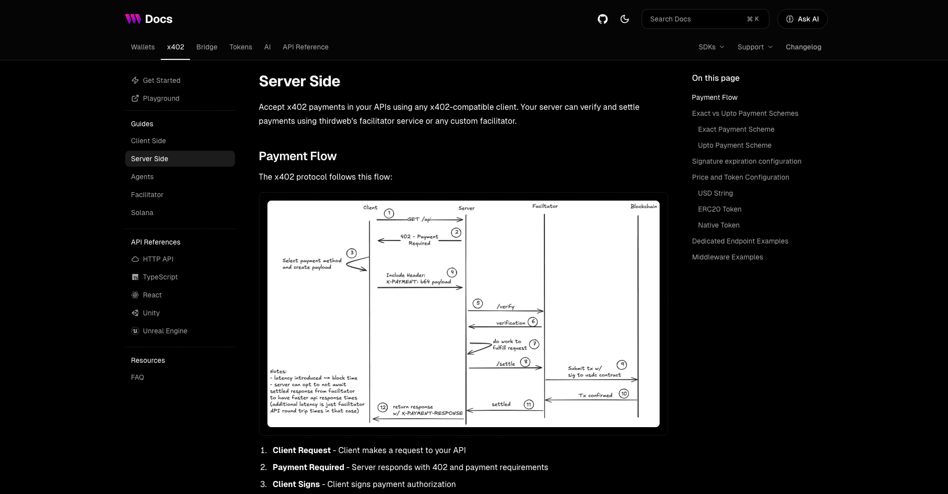This screenshot has height=494, width=948.
Task: Jump to Dedicated Endpoint Examples
Action: [x=740, y=241]
